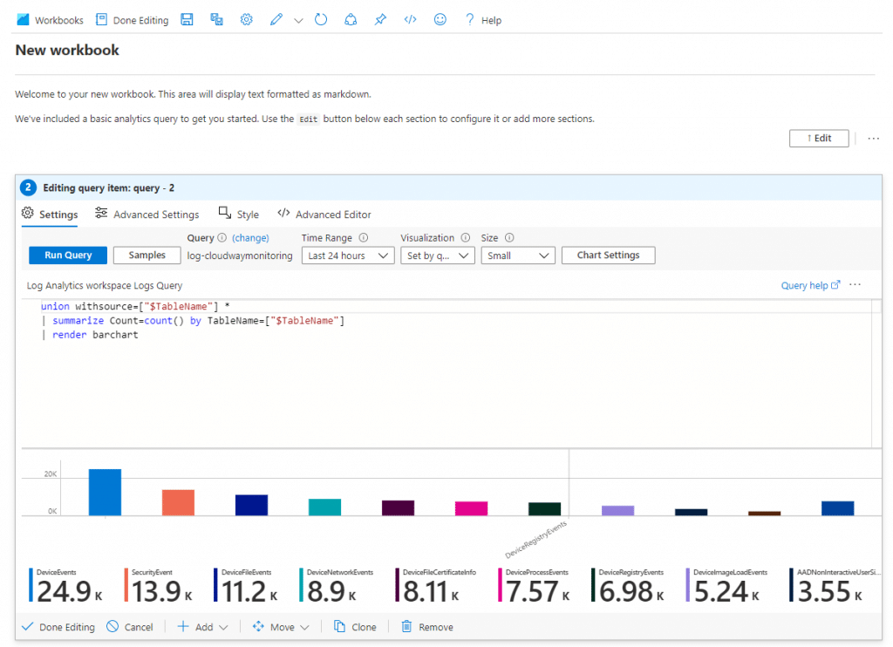Open Advanced Editor code icon in toolbar
893x647 pixels.
[x=410, y=20]
